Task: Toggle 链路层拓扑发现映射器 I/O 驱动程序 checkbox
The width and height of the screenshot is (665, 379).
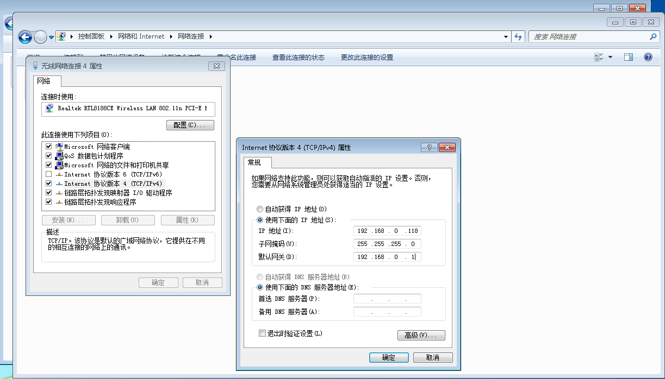Action: pyautogui.click(x=49, y=193)
